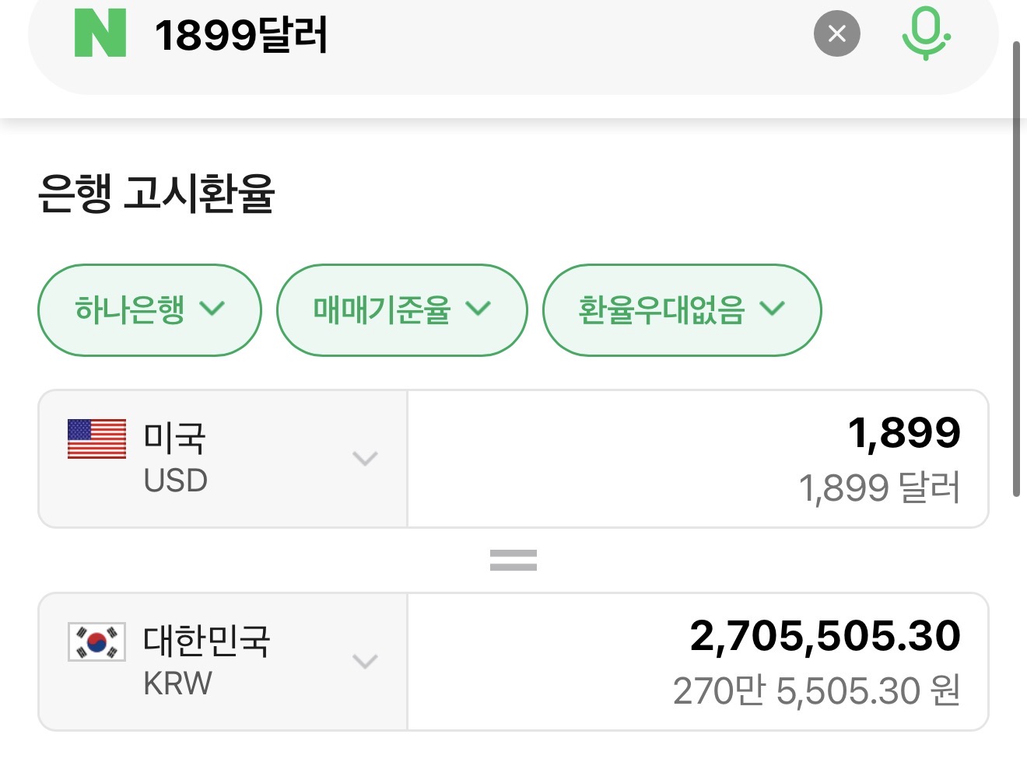The height and width of the screenshot is (762, 1027).
Task: Edit the 2,705,505.30 won amount field
Action: point(825,636)
